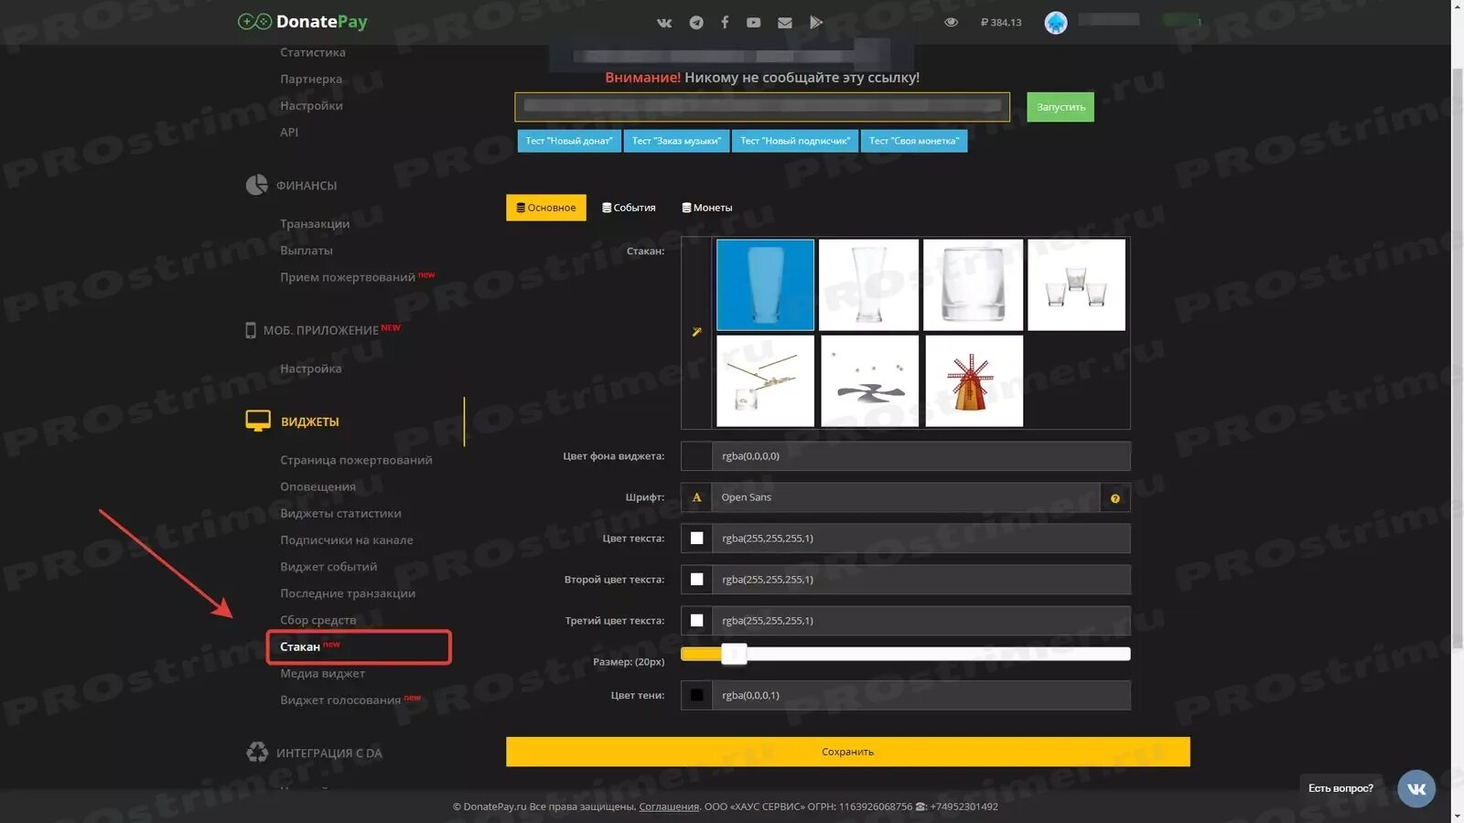Screen dimensions: 1464x823
Task: Click the Есть вопрос? label
Action: [x=1340, y=788]
